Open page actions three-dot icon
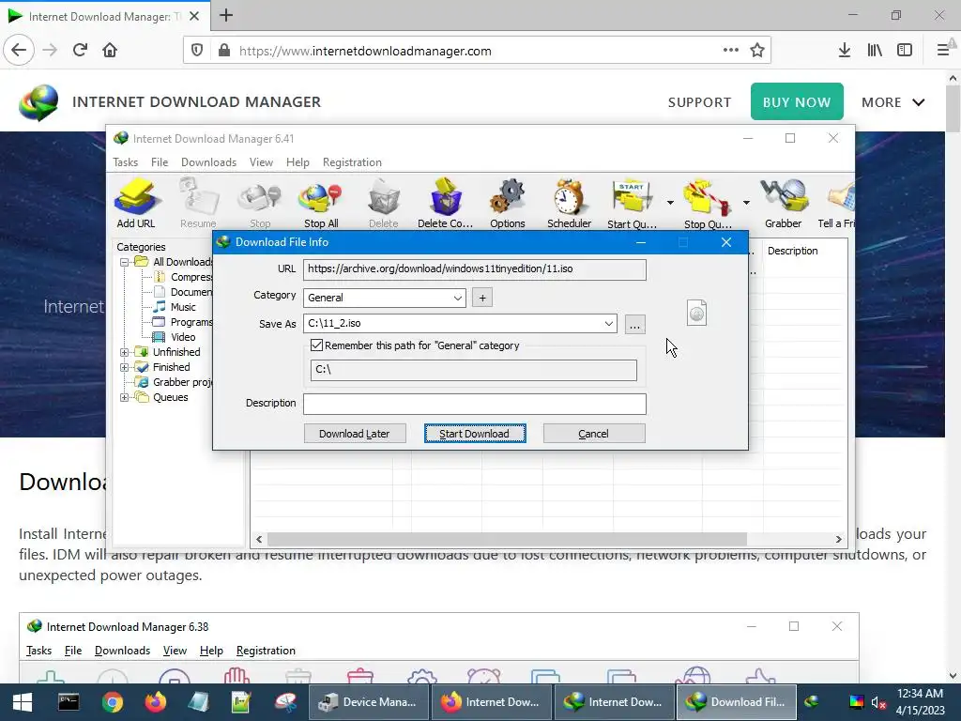The image size is (961, 721). pos(730,51)
